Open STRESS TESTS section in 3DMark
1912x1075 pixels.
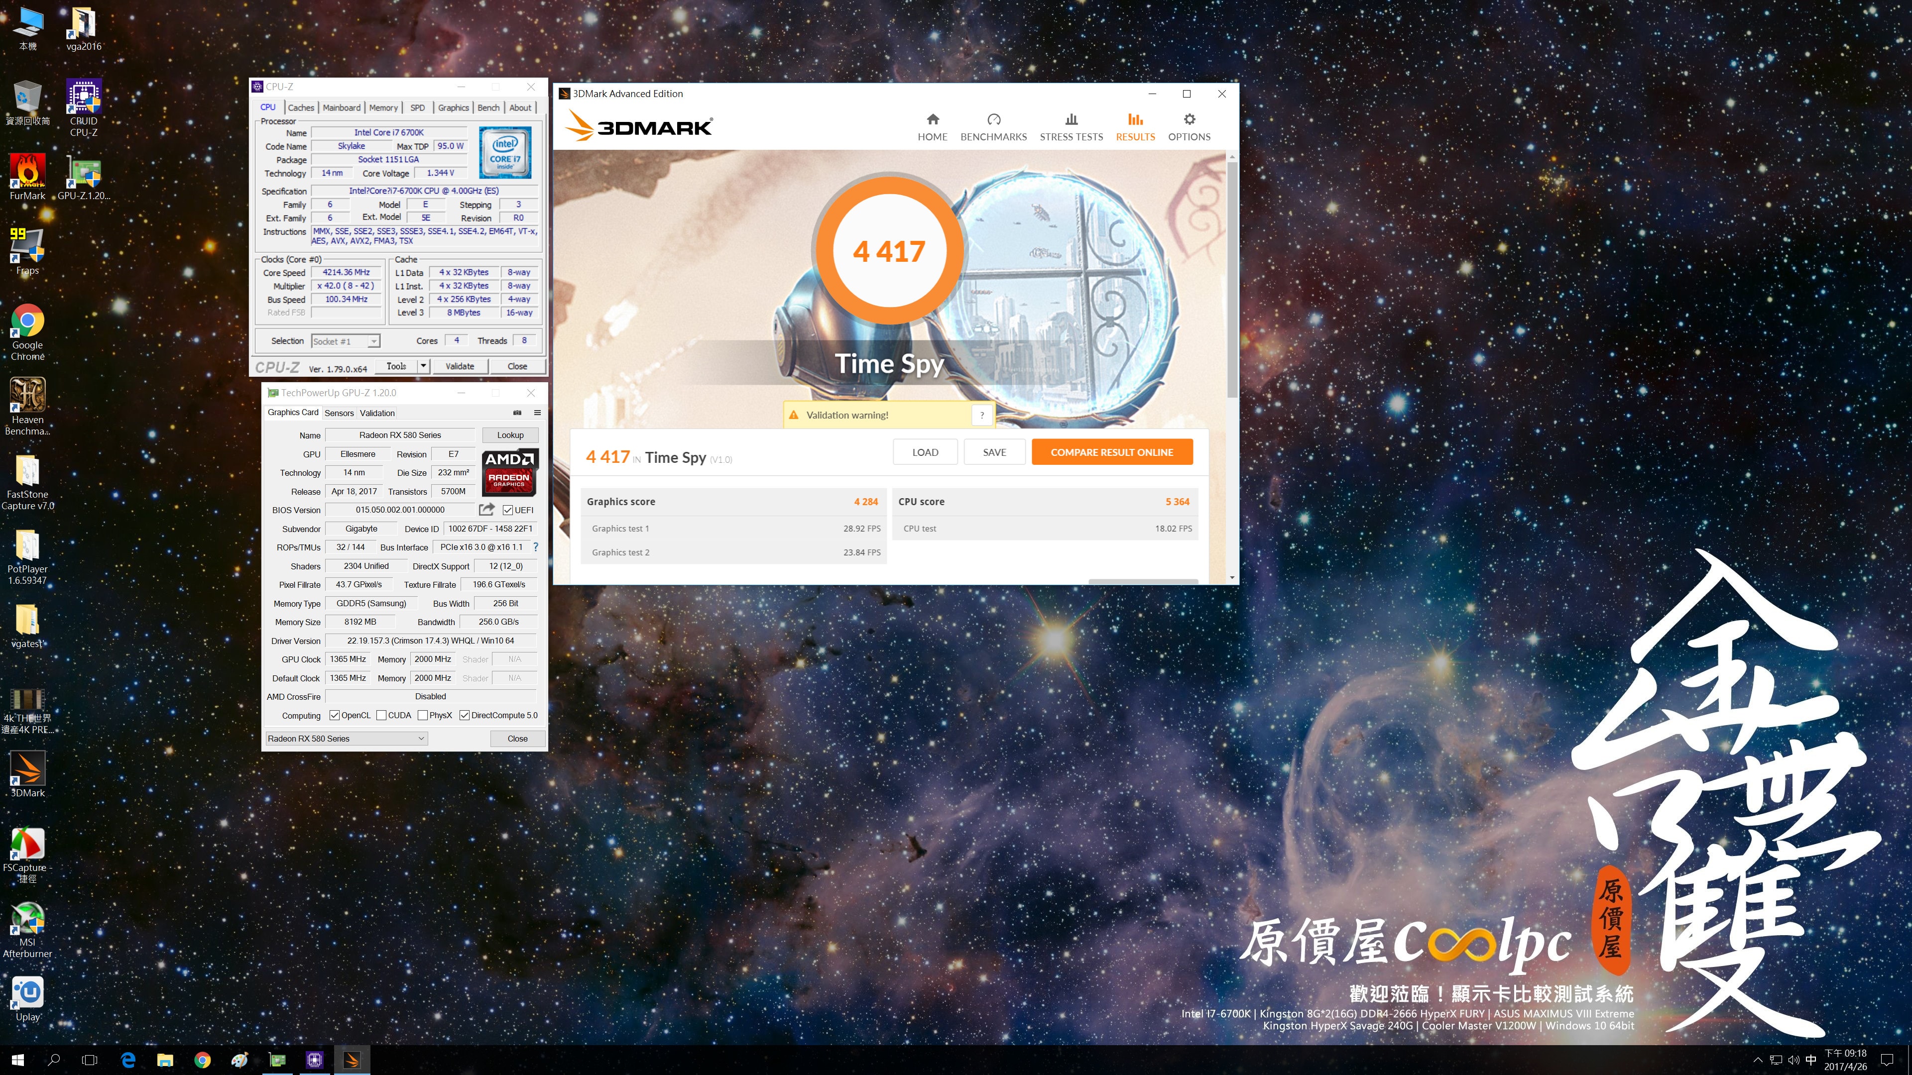[x=1071, y=127]
